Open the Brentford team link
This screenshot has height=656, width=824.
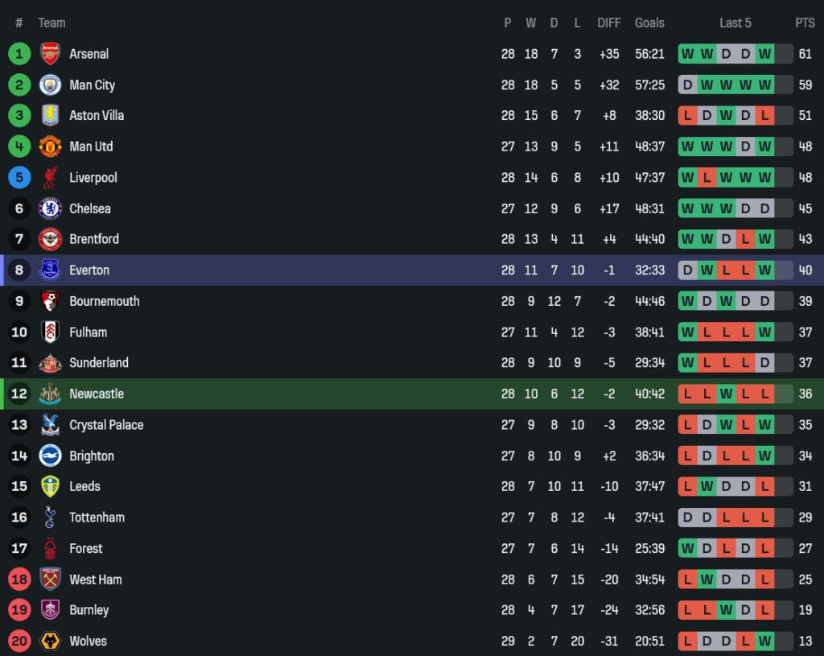click(x=94, y=239)
